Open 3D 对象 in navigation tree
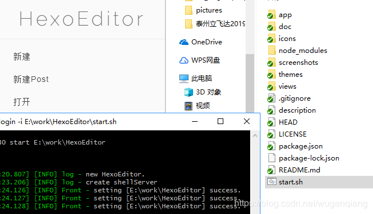Viewport: 373px width, 214px height. tap(208, 92)
